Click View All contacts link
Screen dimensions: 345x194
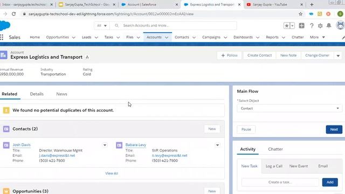tap(112, 174)
